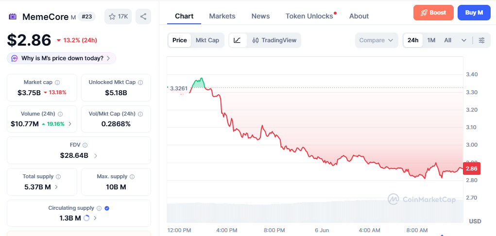Click the circulating supply verified badge
The height and width of the screenshot is (236, 496).
[x=107, y=208]
